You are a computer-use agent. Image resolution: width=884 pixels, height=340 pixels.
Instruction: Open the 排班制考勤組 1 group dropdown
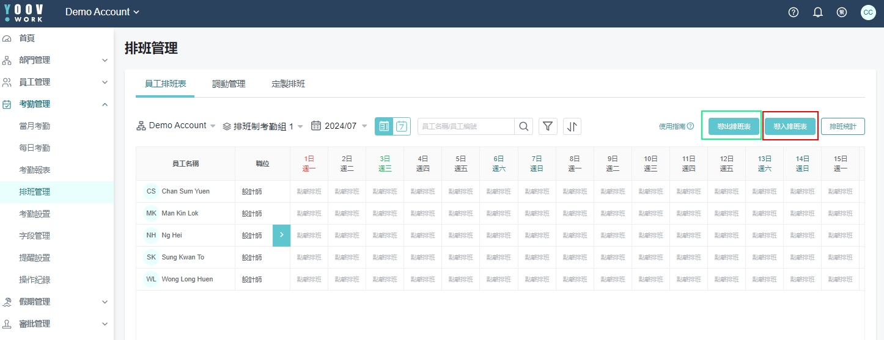click(263, 126)
